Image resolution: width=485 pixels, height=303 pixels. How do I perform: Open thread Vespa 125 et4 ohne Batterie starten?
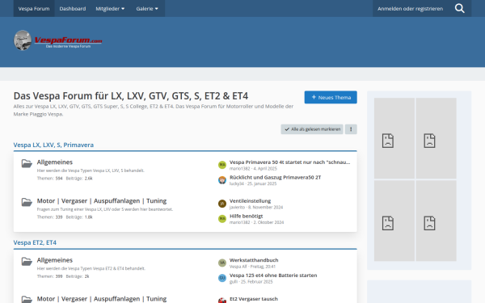(x=273, y=276)
